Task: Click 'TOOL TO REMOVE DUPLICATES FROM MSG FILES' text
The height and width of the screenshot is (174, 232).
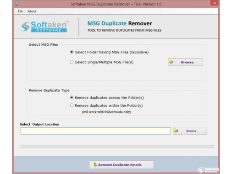Action: [124, 30]
